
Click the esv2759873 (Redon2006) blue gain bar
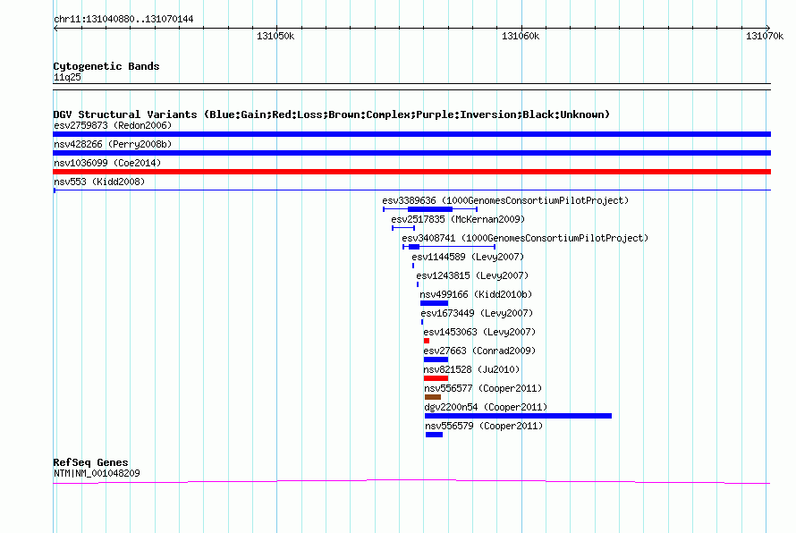point(411,134)
